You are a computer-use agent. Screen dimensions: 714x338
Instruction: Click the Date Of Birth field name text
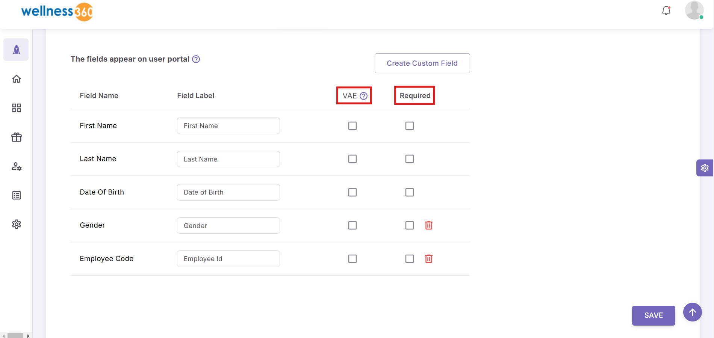(102, 192)
